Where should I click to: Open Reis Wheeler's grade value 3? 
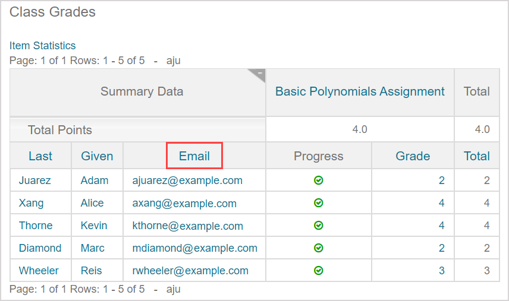441,271
